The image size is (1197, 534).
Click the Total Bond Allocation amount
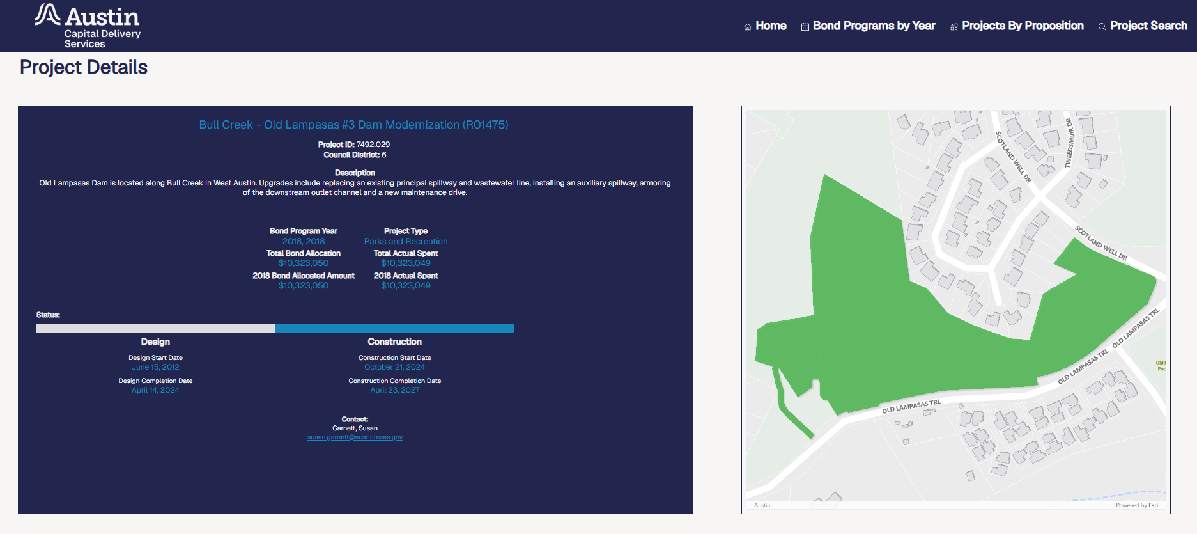304,263
